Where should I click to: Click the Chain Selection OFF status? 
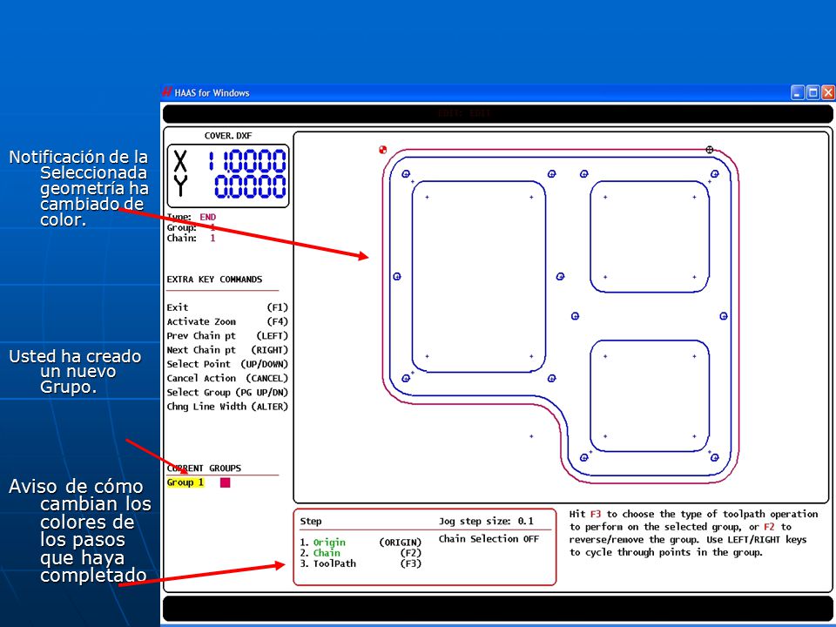[489, 539]
